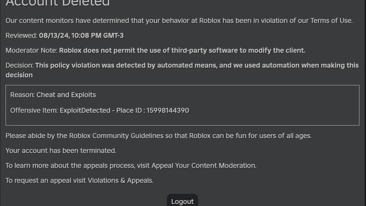366x206 pixels.
Task: Click the automated detection decision text
Action: 197,65
